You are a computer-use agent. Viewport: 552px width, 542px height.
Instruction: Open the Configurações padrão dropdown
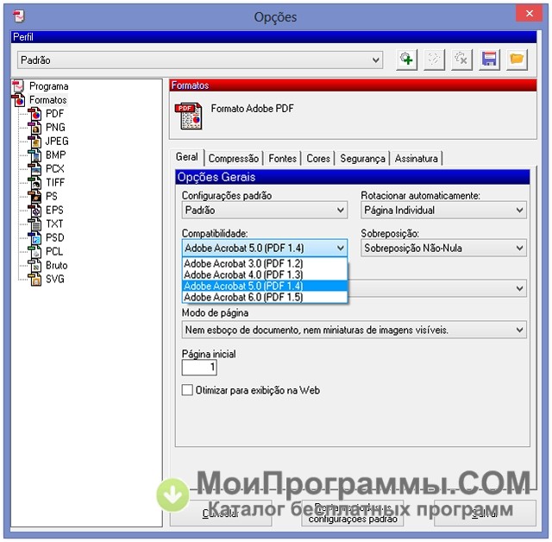(265, 211)
